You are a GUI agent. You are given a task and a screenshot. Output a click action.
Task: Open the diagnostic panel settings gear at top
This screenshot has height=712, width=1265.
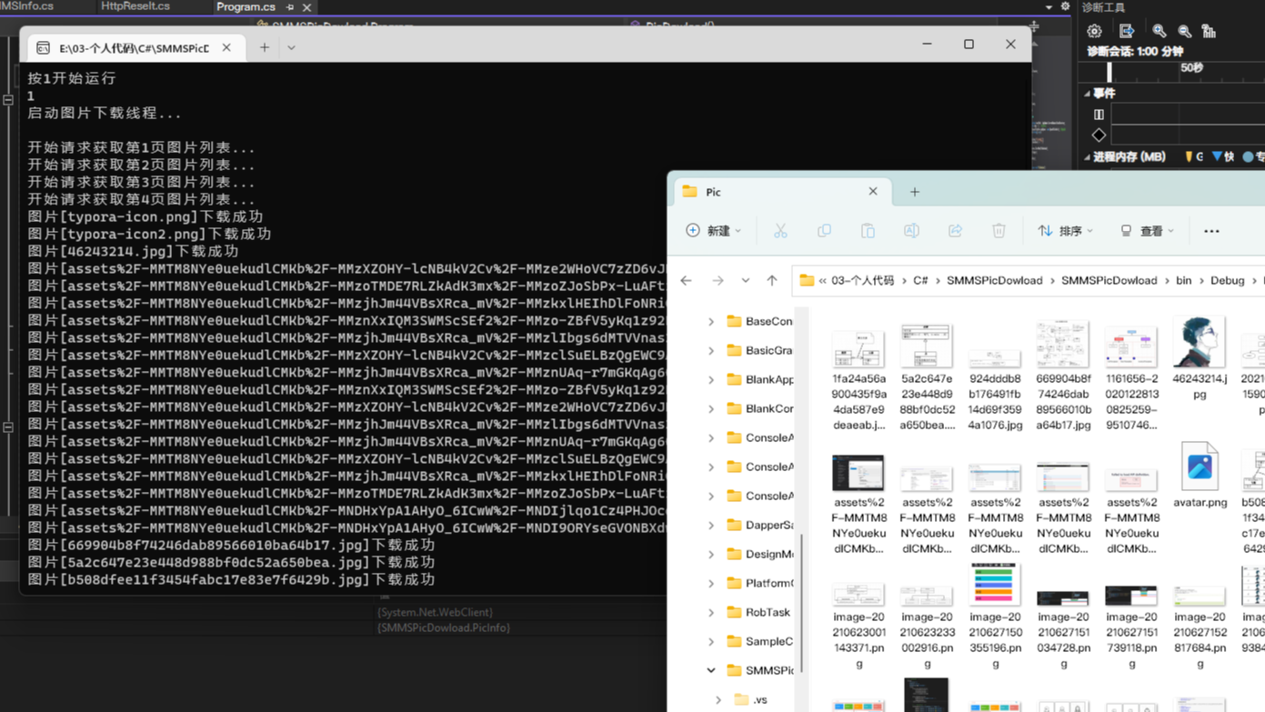click(1065, 6)
